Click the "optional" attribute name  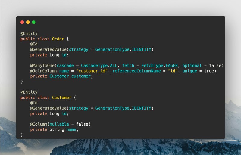click(192, 66)
